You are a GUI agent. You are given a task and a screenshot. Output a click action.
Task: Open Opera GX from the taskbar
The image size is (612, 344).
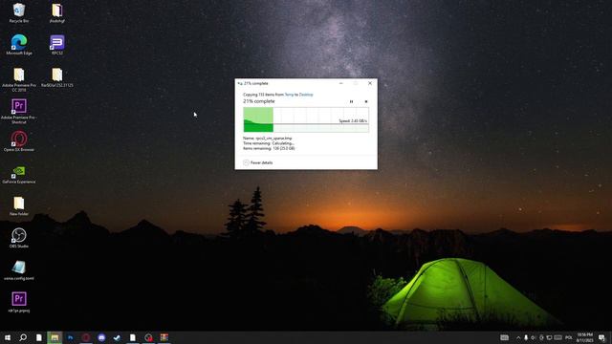[86, 337]
